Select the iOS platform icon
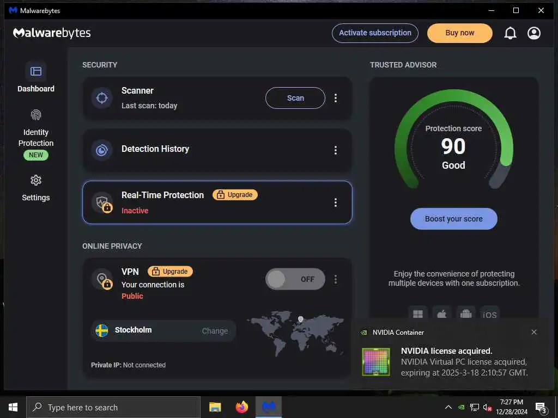 coord(490,313)
